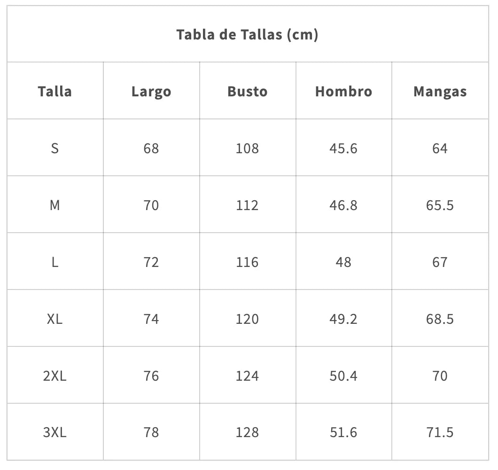Select the Largo value 72

tap(151, 262)
